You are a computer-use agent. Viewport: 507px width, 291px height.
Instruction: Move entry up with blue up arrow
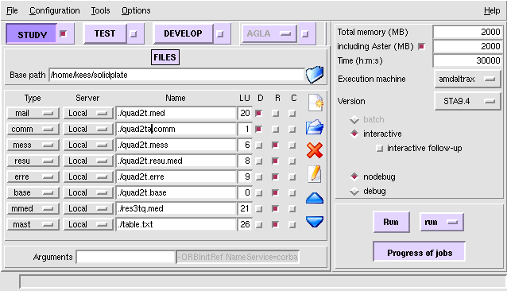coord(315,198)
